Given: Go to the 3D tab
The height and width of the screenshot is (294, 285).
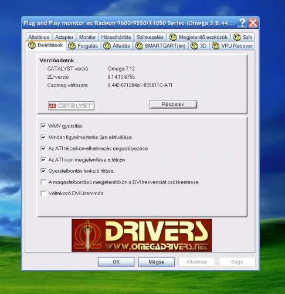Looking at the screenshot, I should point(199,46).
